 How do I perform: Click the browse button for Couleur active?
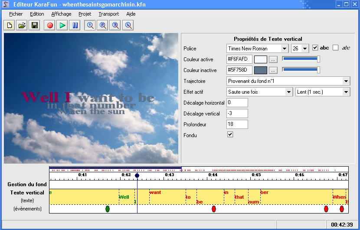273,59
